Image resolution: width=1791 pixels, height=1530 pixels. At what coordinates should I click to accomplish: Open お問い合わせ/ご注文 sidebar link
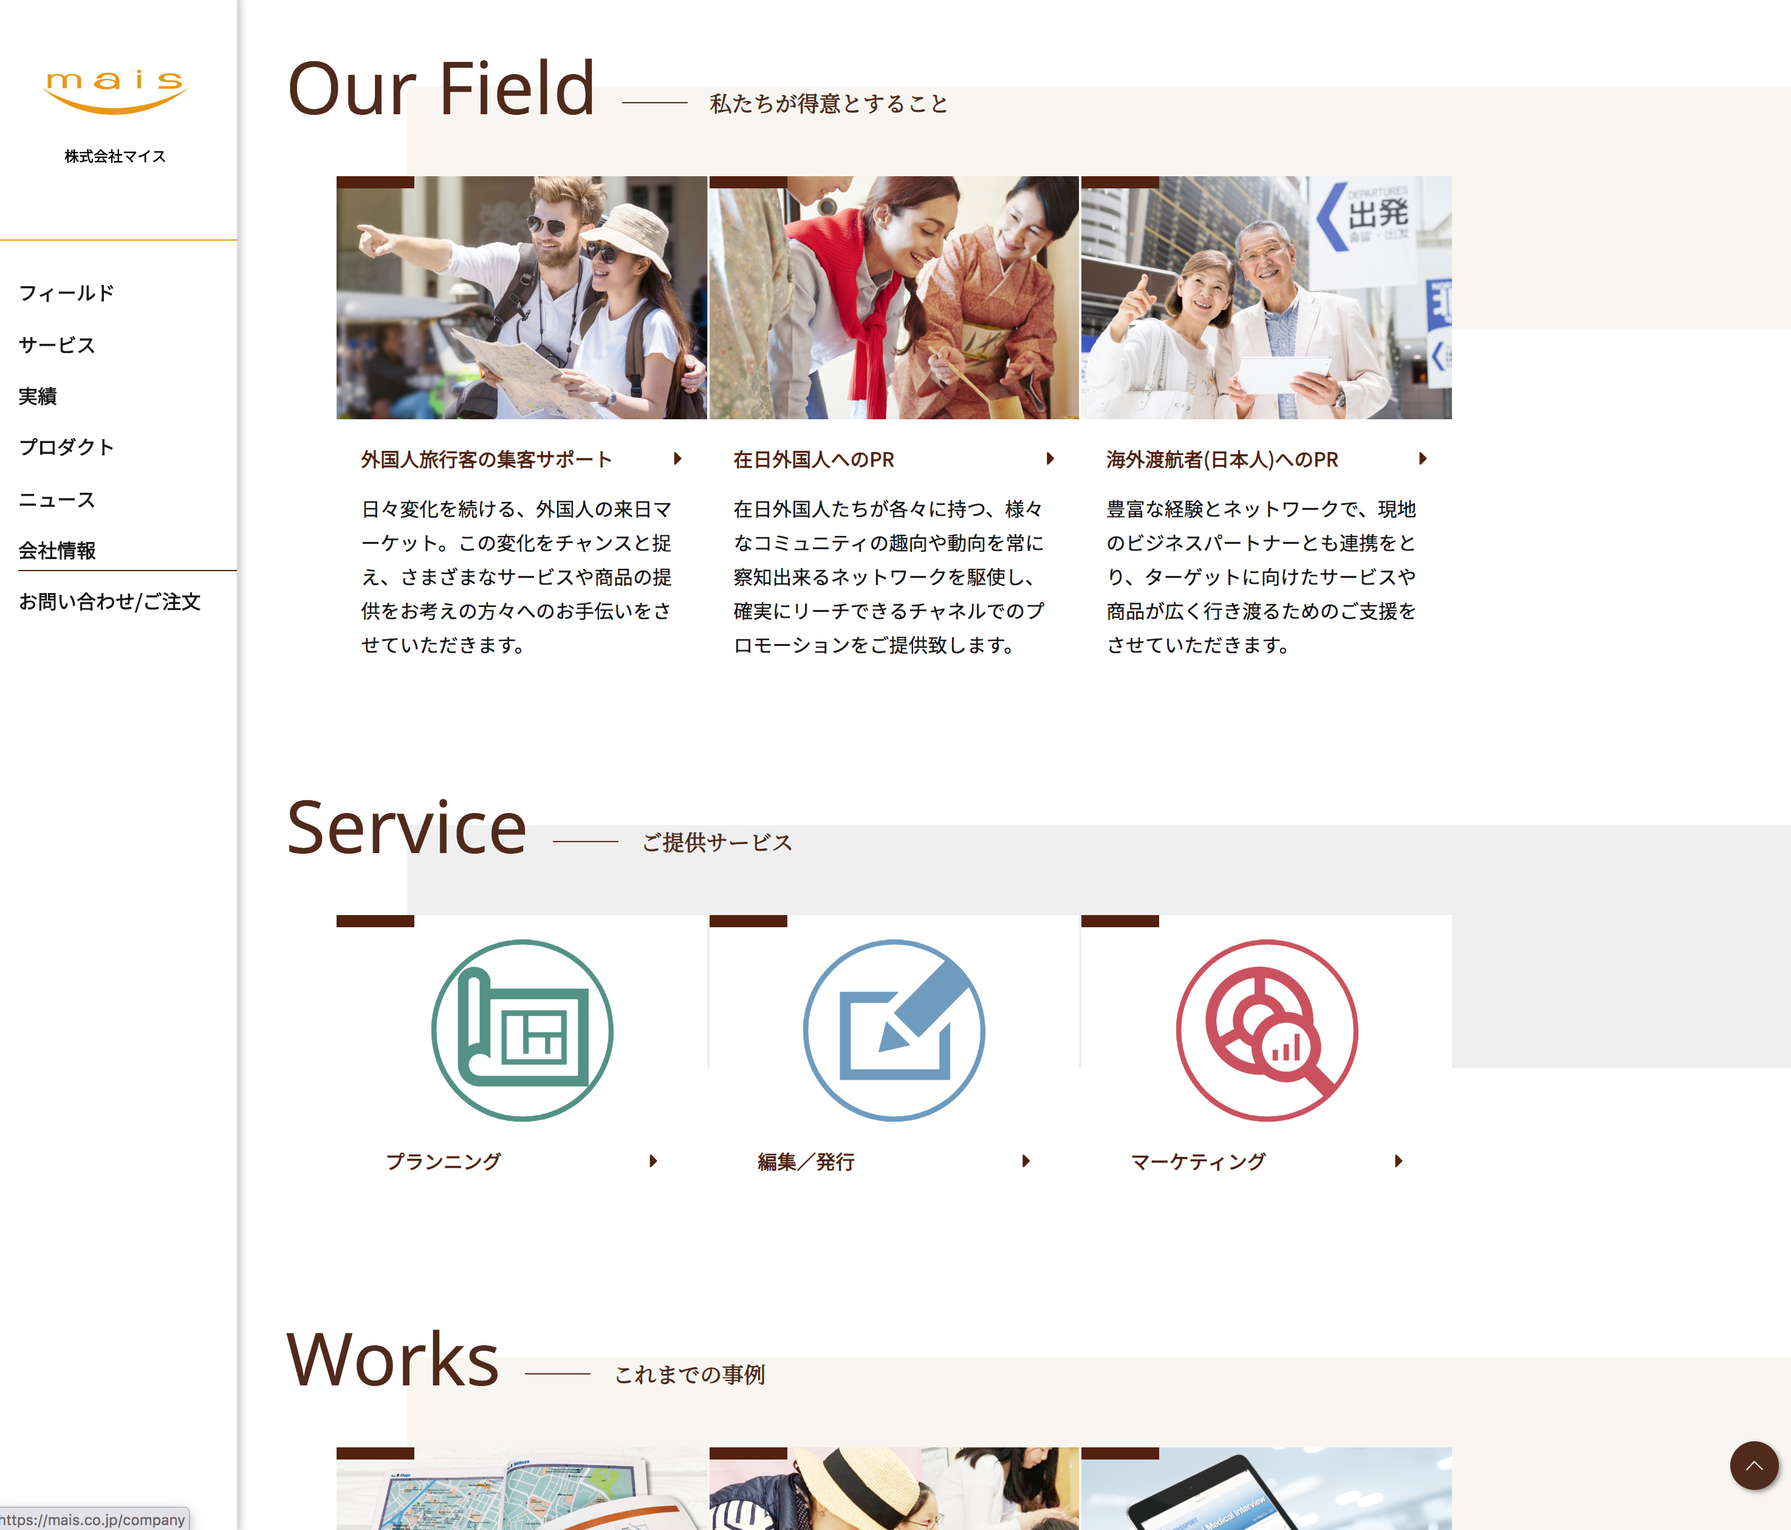tap(110, 602)
